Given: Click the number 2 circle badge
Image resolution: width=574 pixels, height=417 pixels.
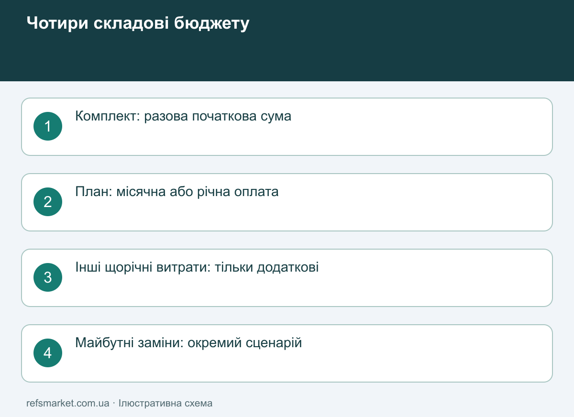Looking at the screenshot, I should tap(48, 202).
